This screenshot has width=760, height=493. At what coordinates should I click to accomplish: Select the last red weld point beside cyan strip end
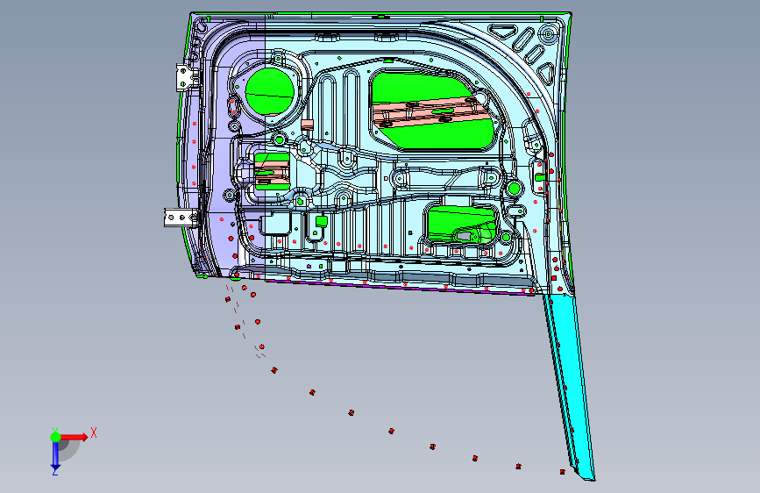[562, 472]
